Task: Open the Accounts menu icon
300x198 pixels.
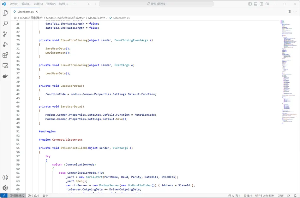Action: (5, 178)
